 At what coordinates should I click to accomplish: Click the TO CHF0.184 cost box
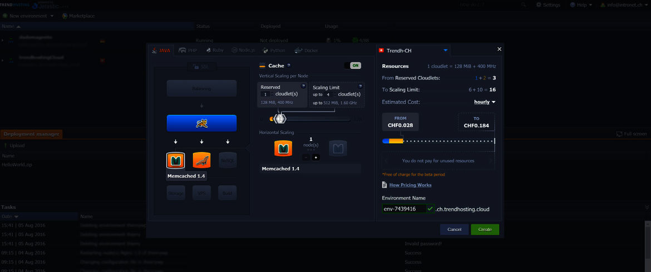tap(476, 122)
